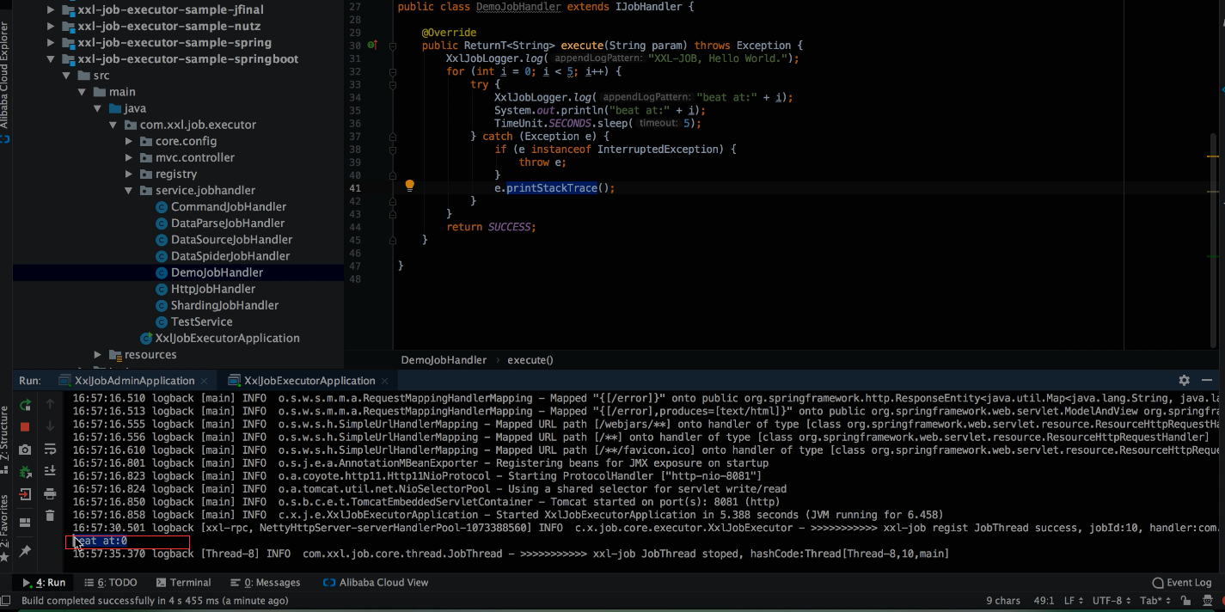Image resolution: width=1225 pixels, height=612 pixels.
Task: Collapse the main folder
Action: click(x=83, y=92)
